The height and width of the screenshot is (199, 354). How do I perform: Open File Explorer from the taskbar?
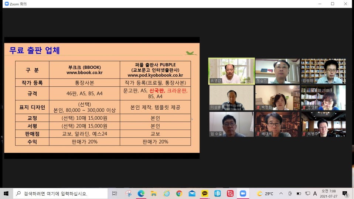tap(154, 193)
